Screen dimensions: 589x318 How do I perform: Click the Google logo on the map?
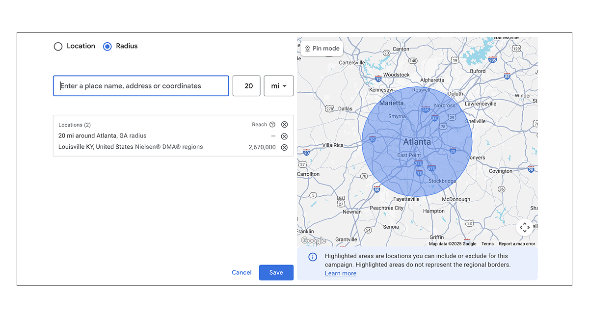tap(313, 240)
